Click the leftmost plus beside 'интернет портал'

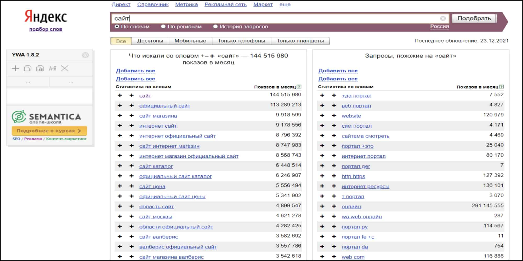(x=322, y=156)
